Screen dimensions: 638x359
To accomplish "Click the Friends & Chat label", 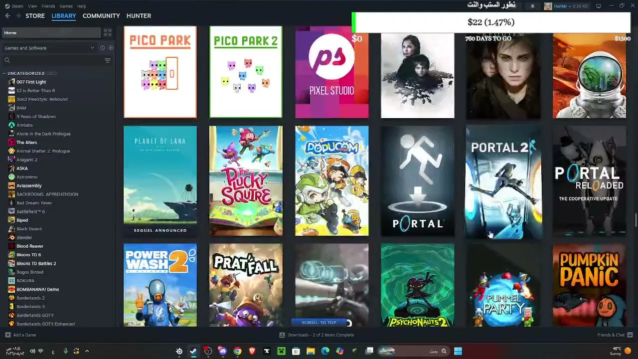I will 611,335.
